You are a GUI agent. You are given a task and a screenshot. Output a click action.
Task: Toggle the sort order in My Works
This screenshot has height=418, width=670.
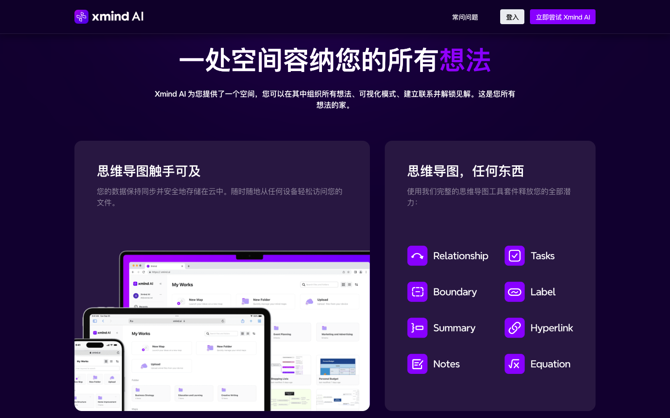[356, 285]
